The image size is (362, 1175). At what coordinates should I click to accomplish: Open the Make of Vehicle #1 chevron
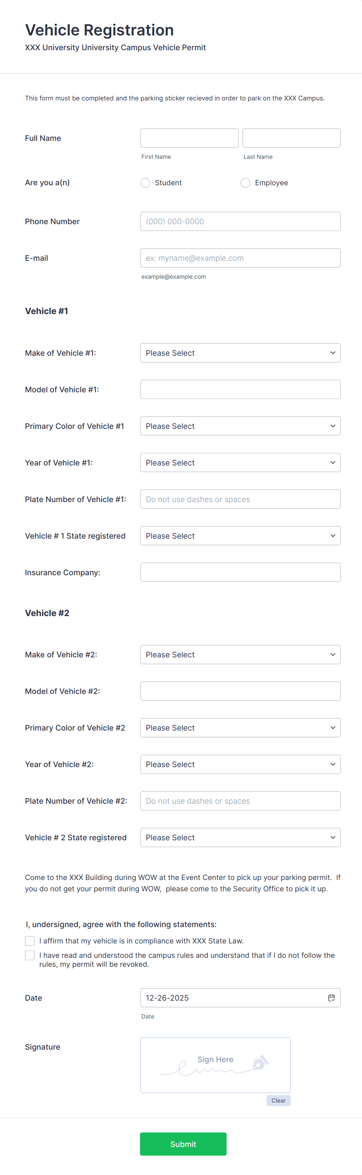333,353
